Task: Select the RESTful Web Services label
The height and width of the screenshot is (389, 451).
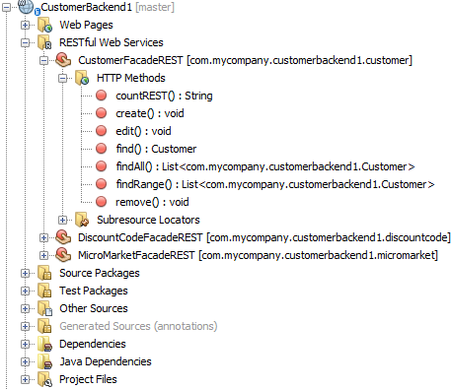Action: pyautogui.click(x=112, y=42)
